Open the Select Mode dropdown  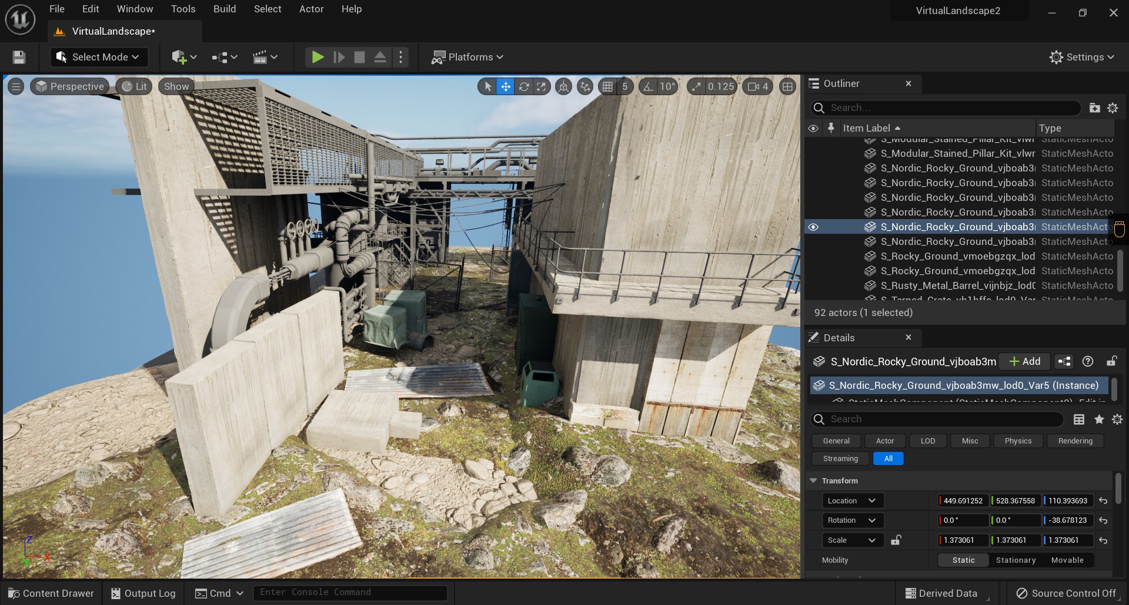click(x=99, y=57)
